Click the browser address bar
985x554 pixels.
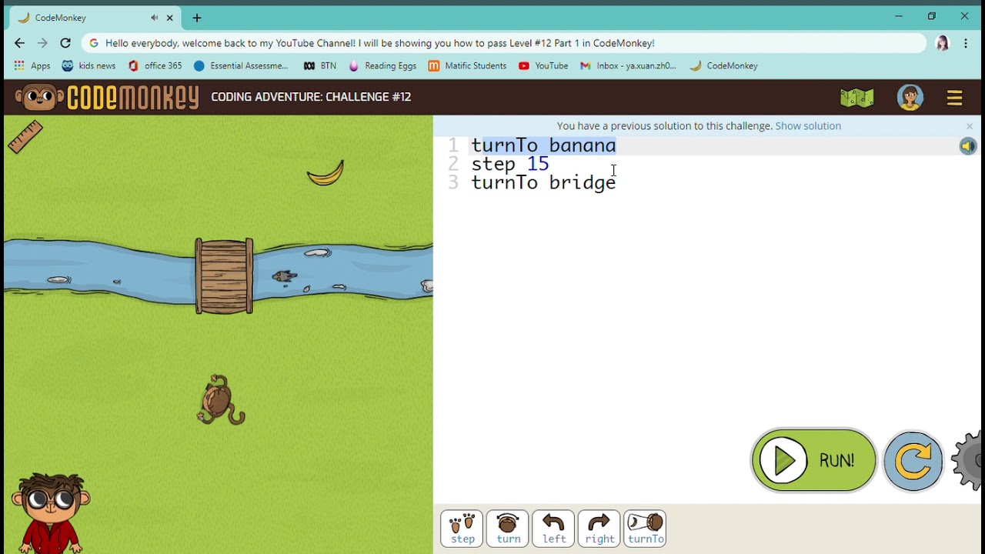pos(504,43)
